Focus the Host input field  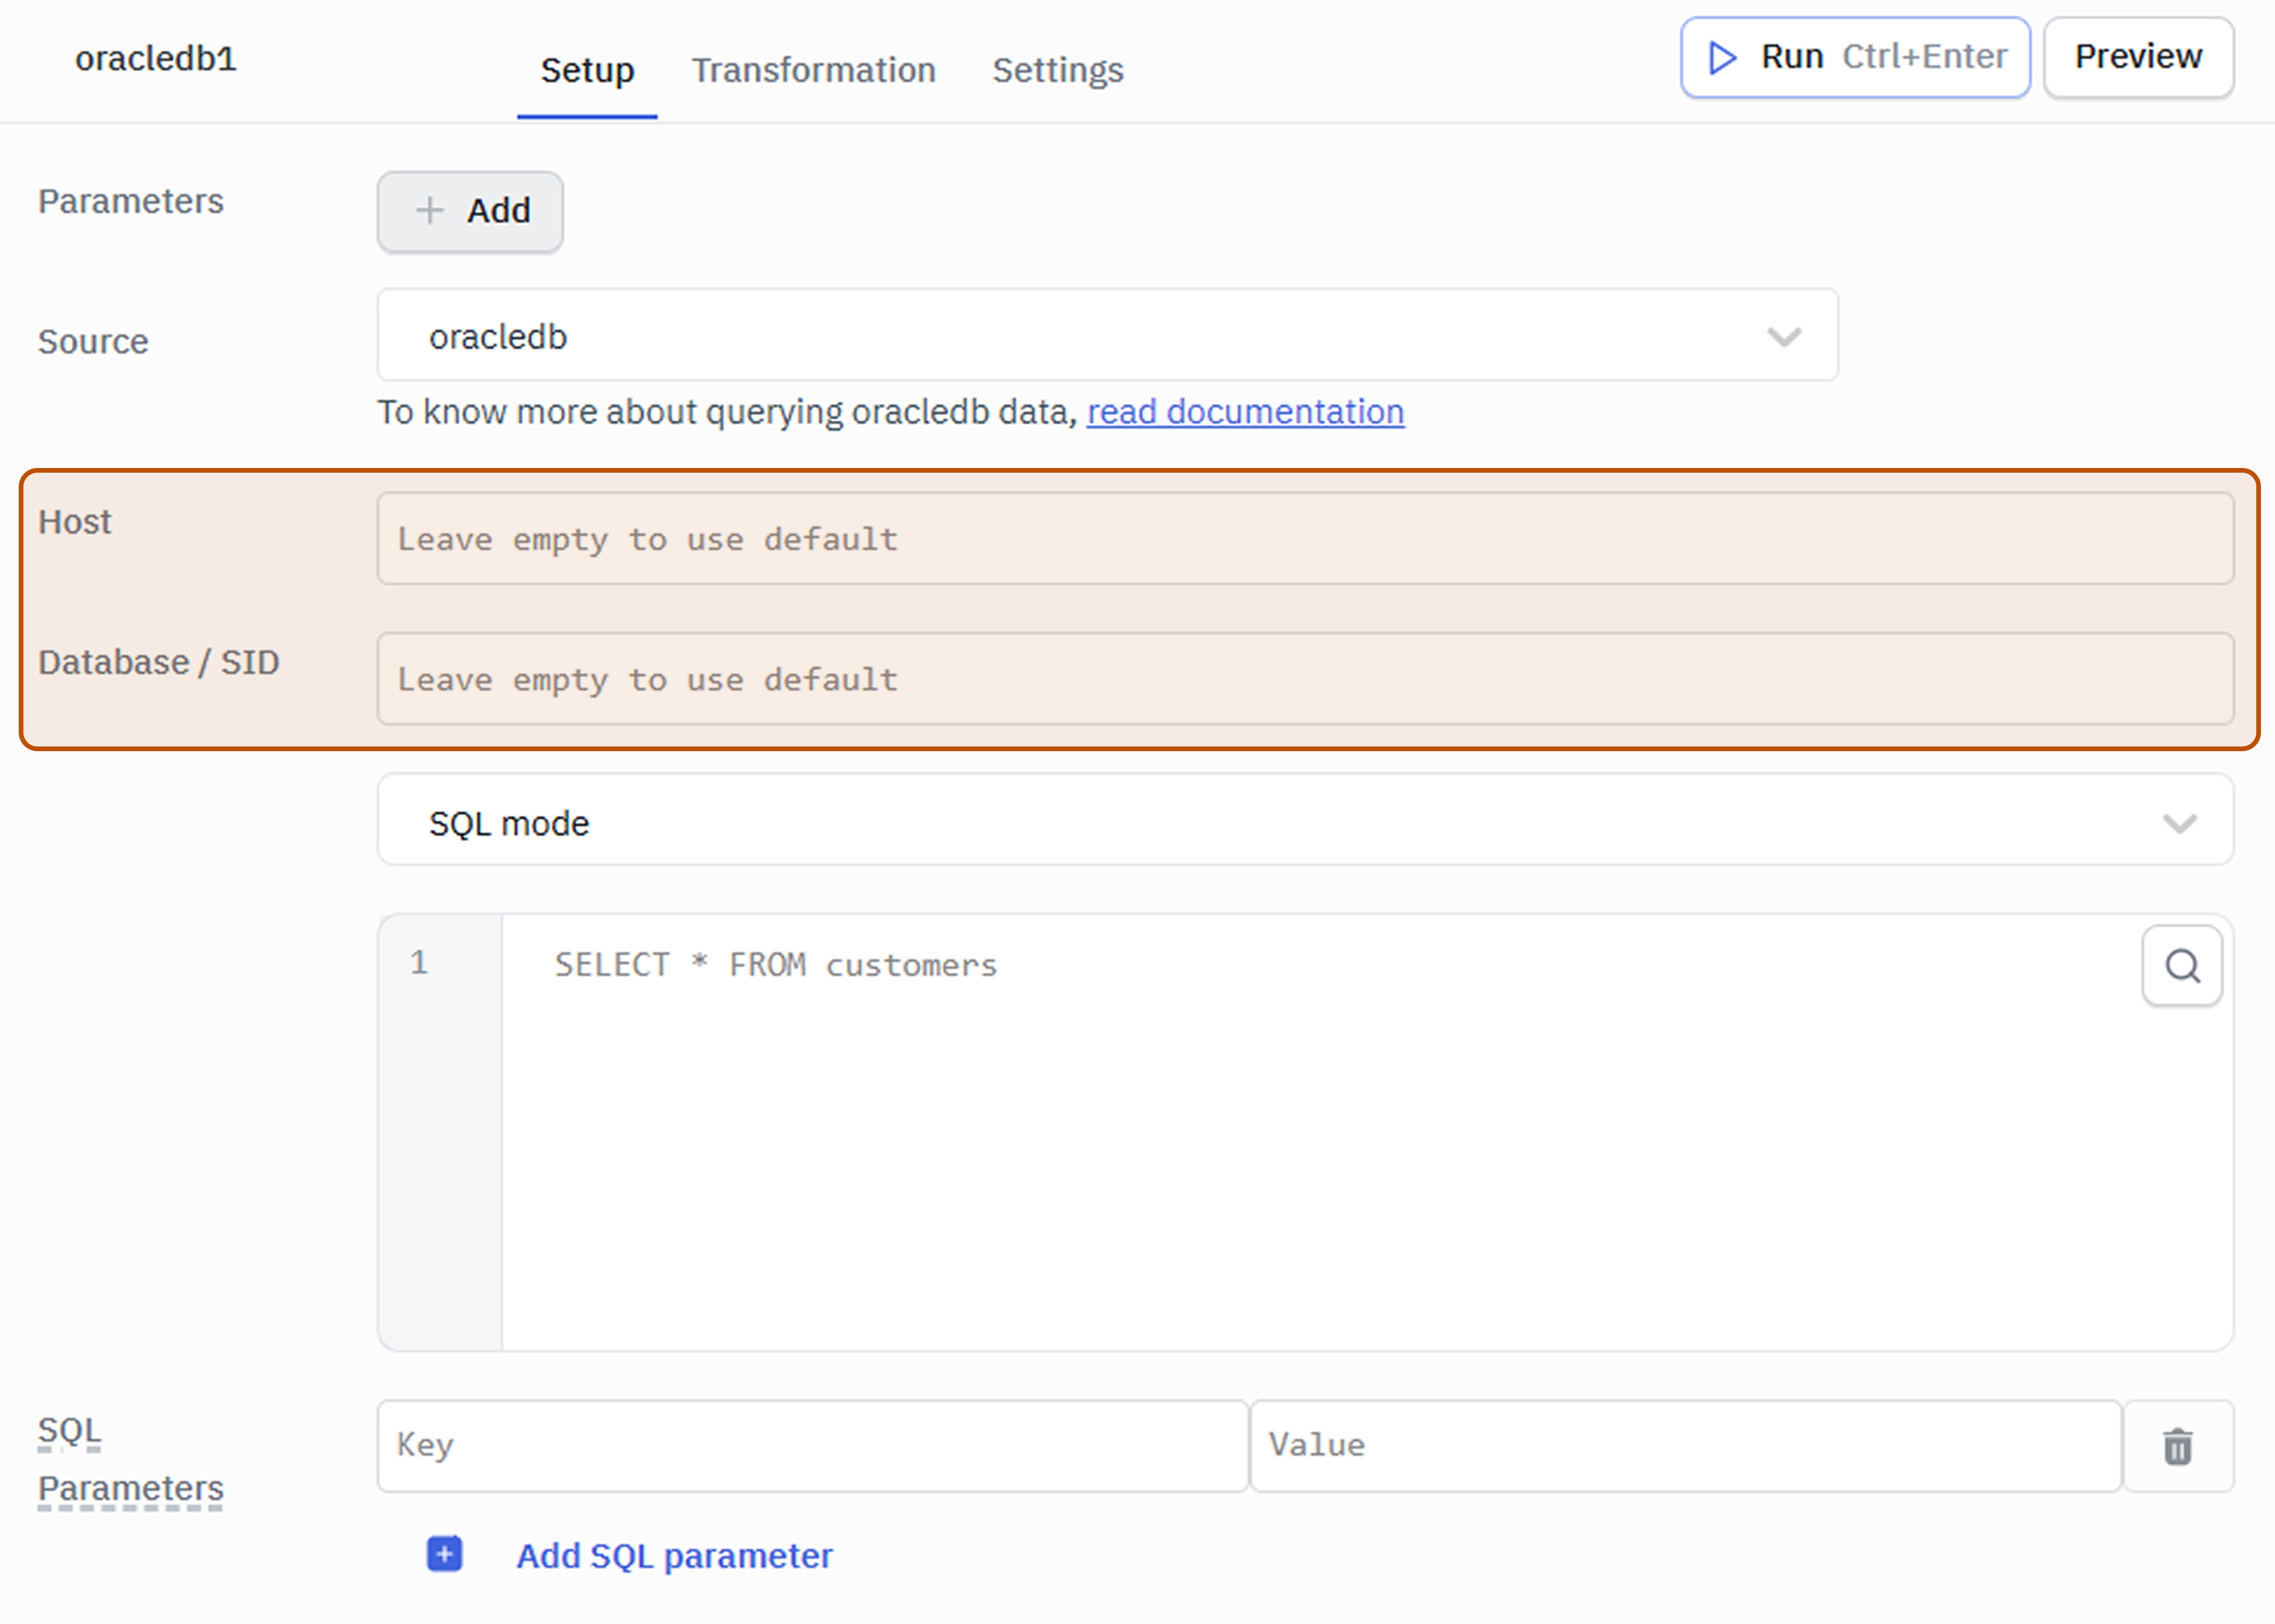[1305, 538]
